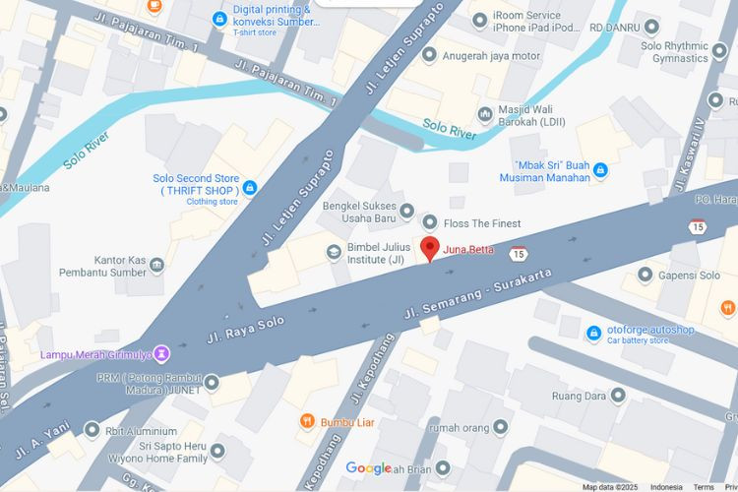This screenshot has width=738, height=492.
Task: Select the Solo Second Store shopping icon
Action: (250, 188)
